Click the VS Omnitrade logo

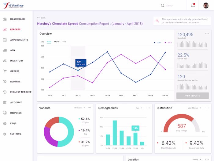13,6
